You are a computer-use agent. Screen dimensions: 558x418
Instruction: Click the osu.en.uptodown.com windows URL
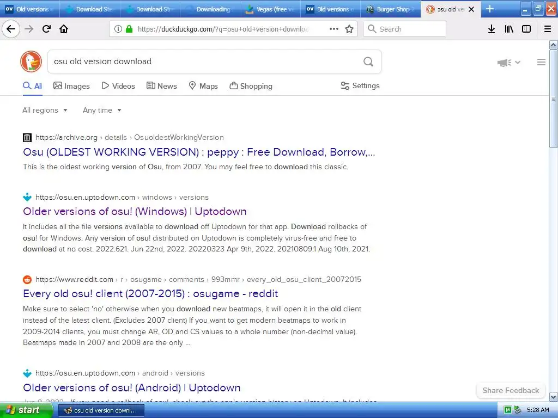tap(122, 197)
